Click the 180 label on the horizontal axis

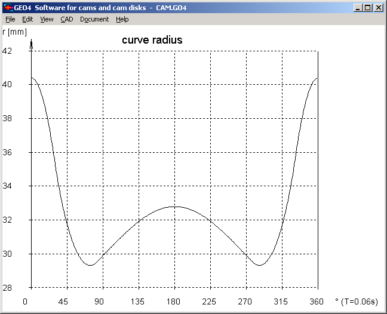(x=174, y=301)
